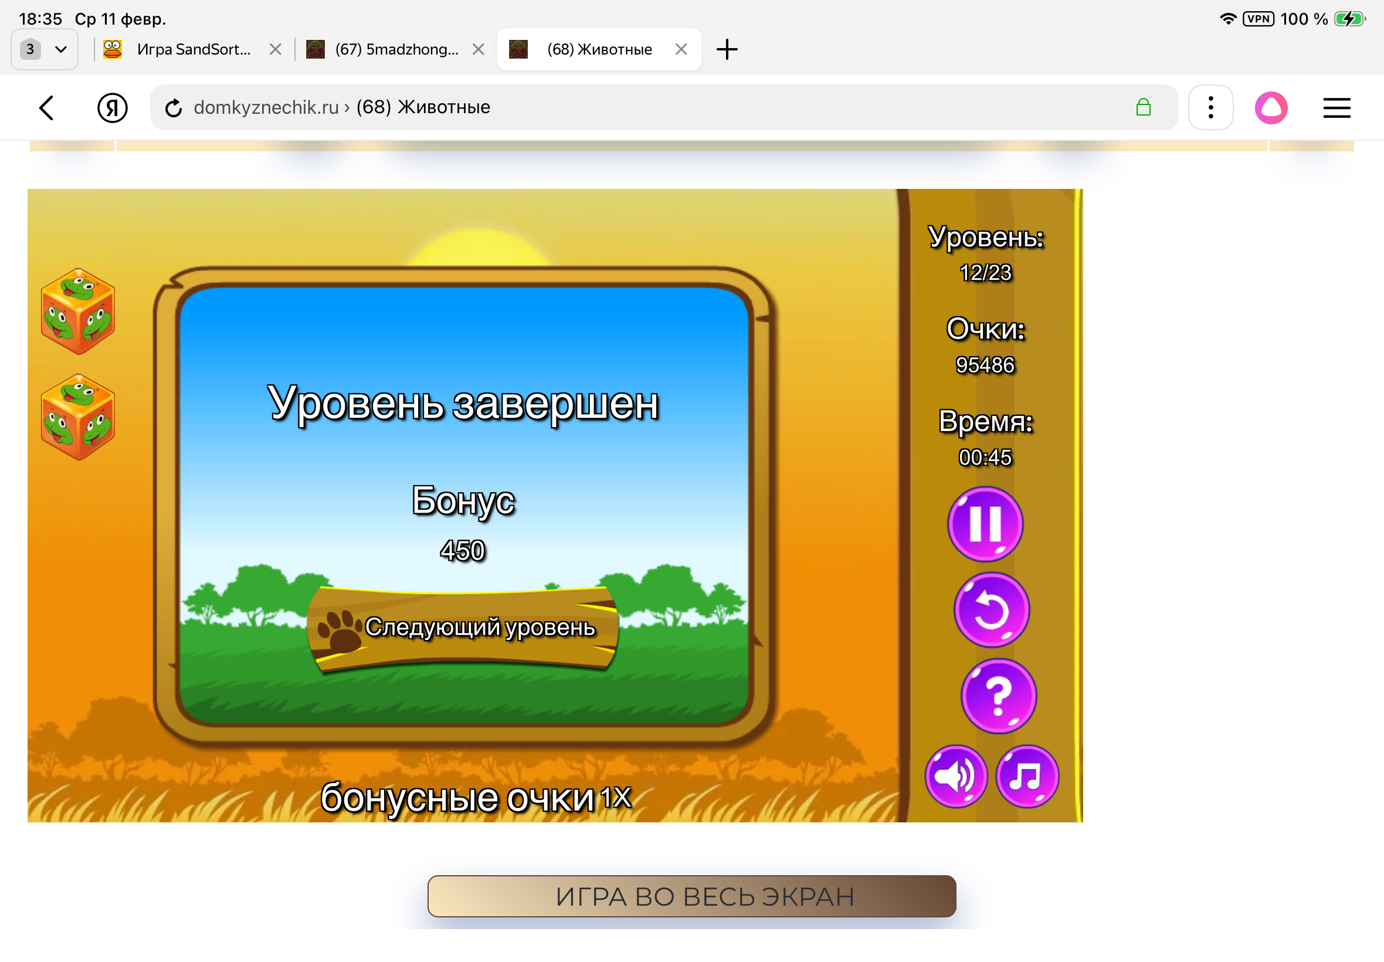This screenshot has height=962, width=1384.
Task: Mute the game sound effects
Action: [955, 777]
